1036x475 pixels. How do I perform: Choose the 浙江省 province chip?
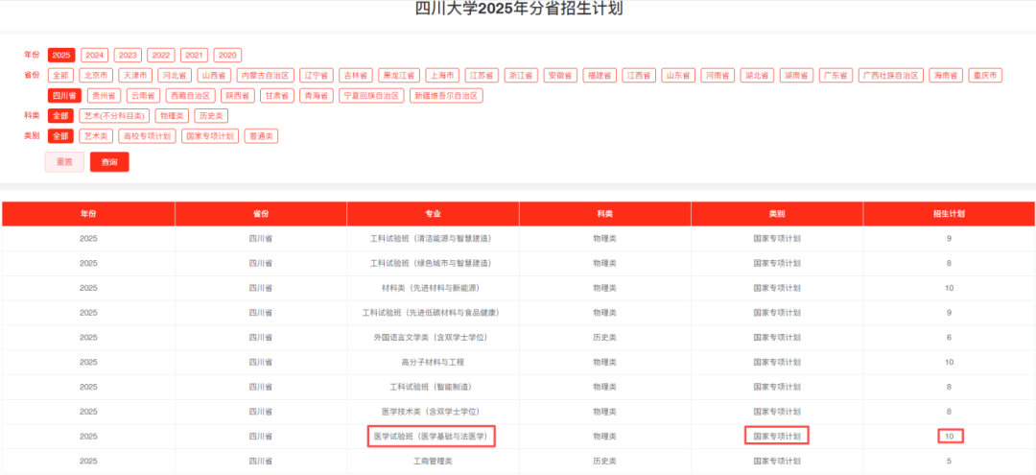pos(521,75)
